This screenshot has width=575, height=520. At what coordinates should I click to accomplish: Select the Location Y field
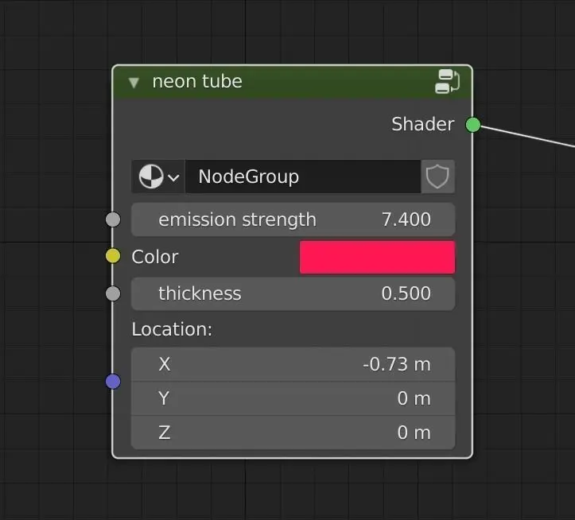pos(293,398)
